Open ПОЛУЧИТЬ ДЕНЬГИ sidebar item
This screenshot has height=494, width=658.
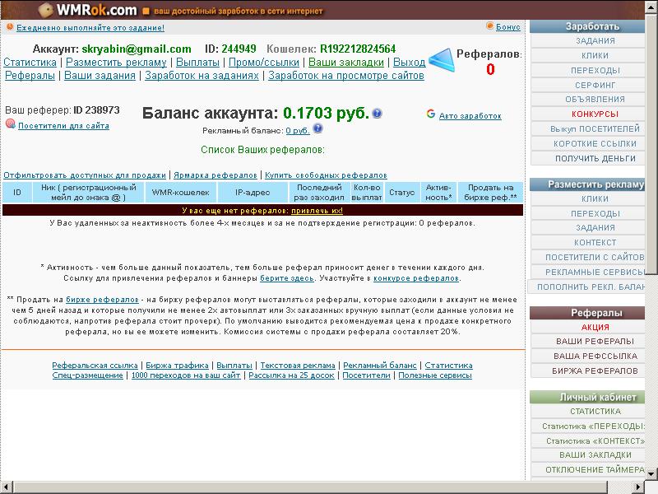pyautogui.click(x=588, y=158)
